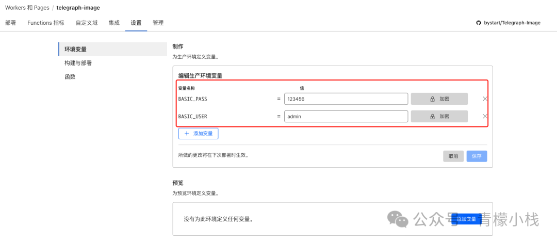Select the 设置 tab
Viewport: 557px width, 242px height.
(136, 23)
